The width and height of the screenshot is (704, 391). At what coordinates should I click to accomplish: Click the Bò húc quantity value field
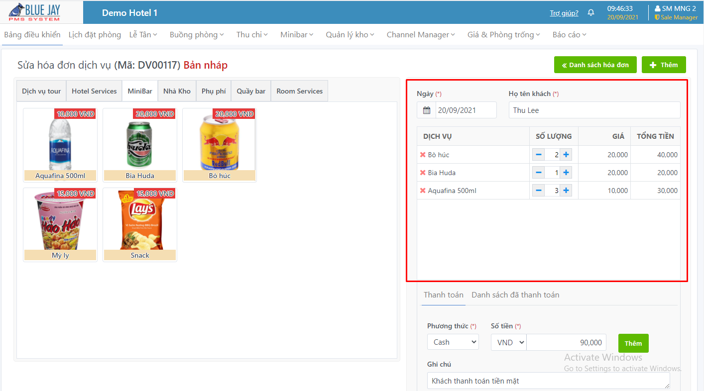552,155
